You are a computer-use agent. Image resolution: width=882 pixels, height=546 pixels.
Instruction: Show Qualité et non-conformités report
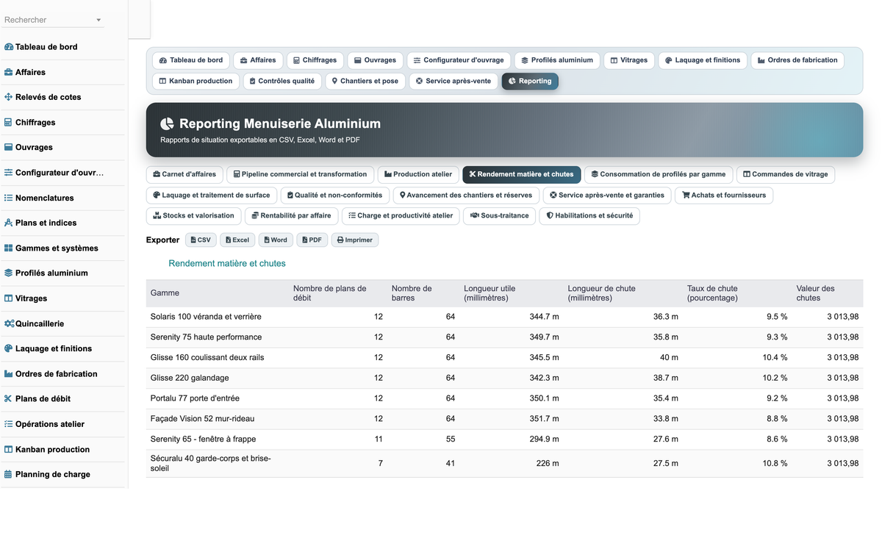tap(335, 195)
